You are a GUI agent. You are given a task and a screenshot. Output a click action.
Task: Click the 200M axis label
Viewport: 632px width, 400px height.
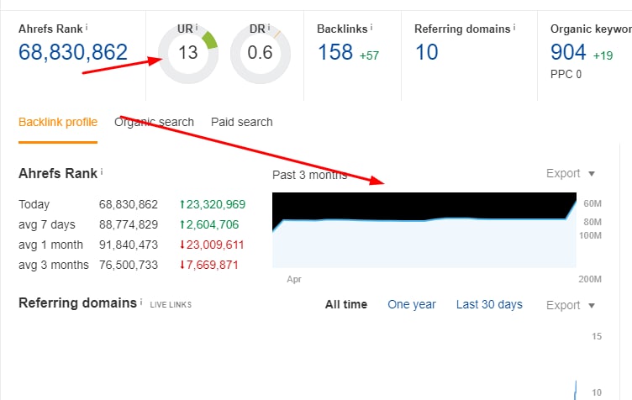click(x=590, y=279)
